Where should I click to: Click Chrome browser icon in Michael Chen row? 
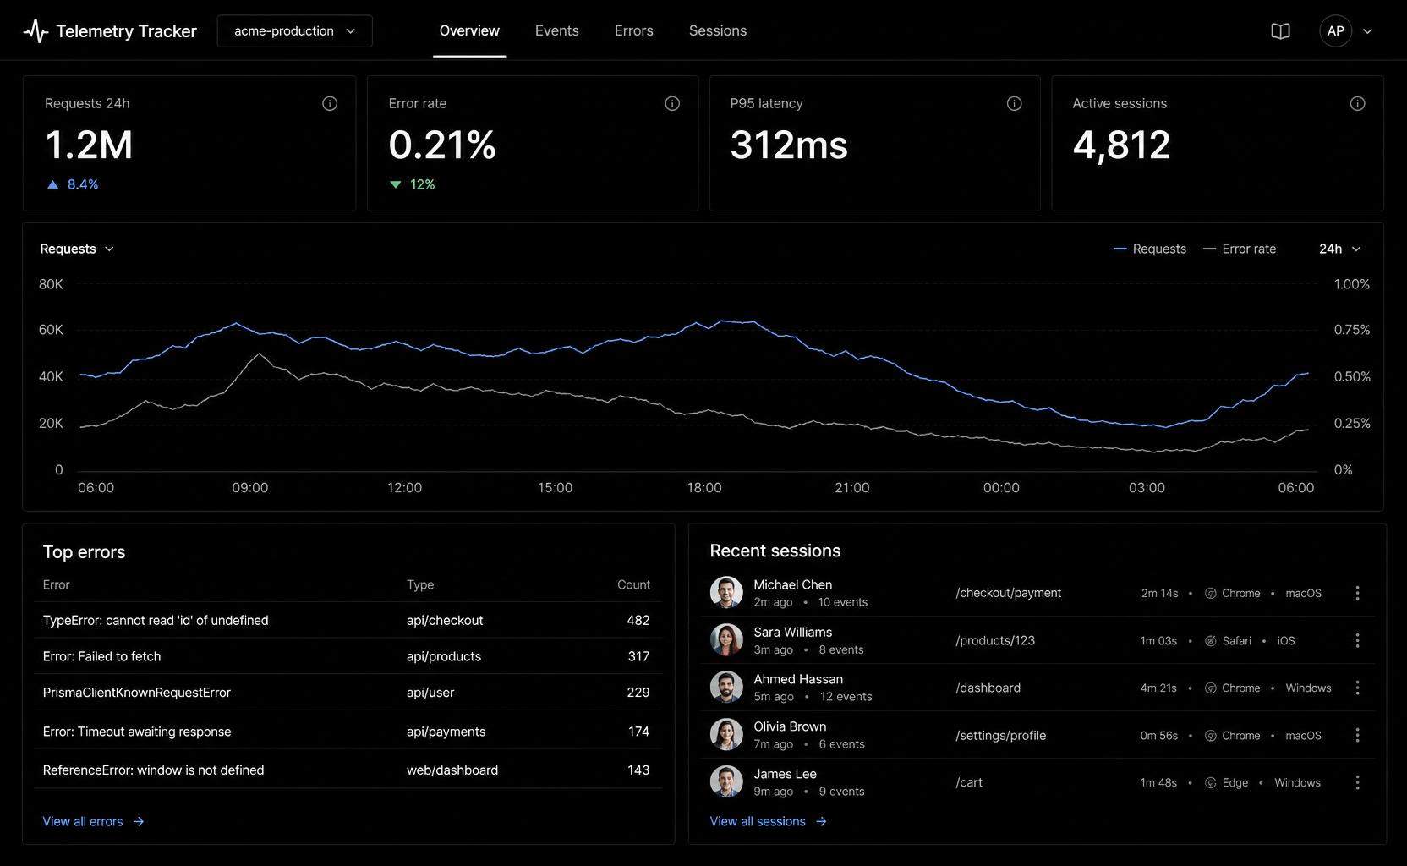[1210, 594]
